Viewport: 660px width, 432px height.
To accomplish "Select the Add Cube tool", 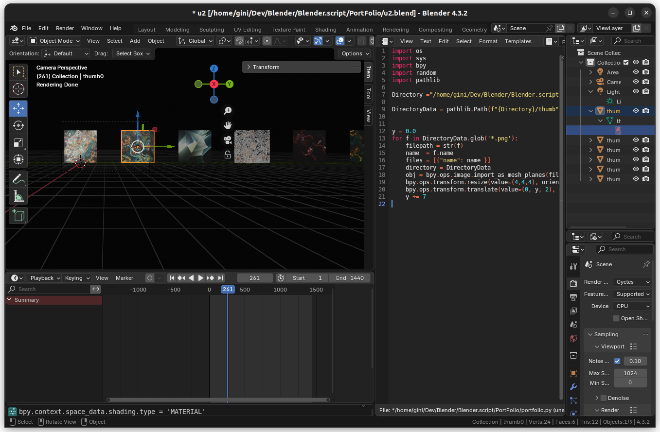I will pos(18,215).
